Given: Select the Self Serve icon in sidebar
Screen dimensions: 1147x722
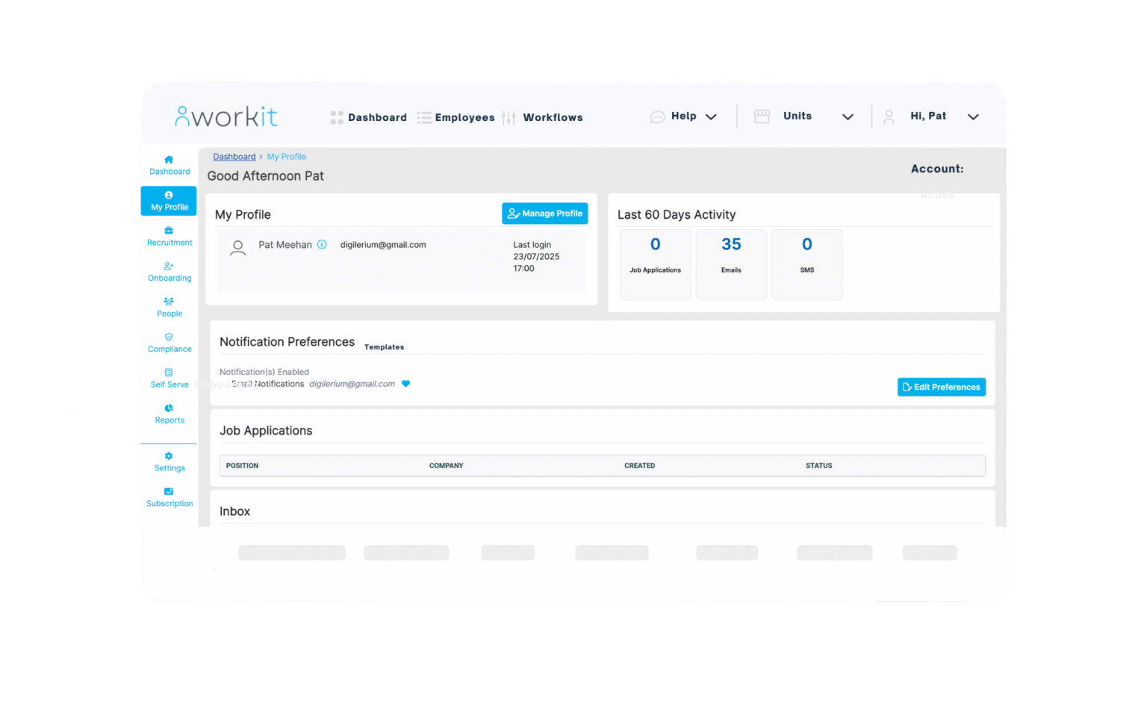Looking at the screenshot, I should [169, 374].
